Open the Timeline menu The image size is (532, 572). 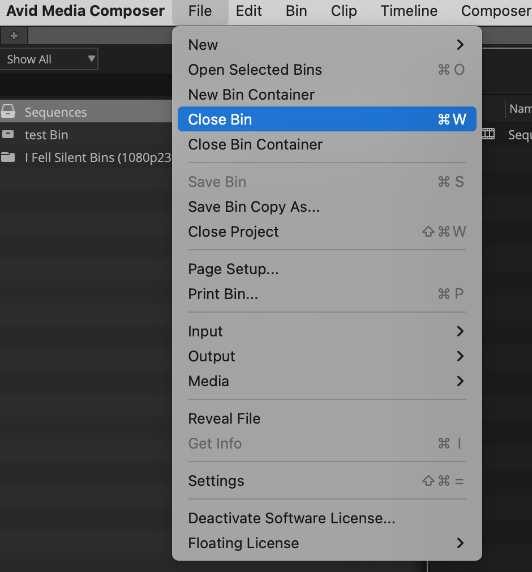[409, 11]
